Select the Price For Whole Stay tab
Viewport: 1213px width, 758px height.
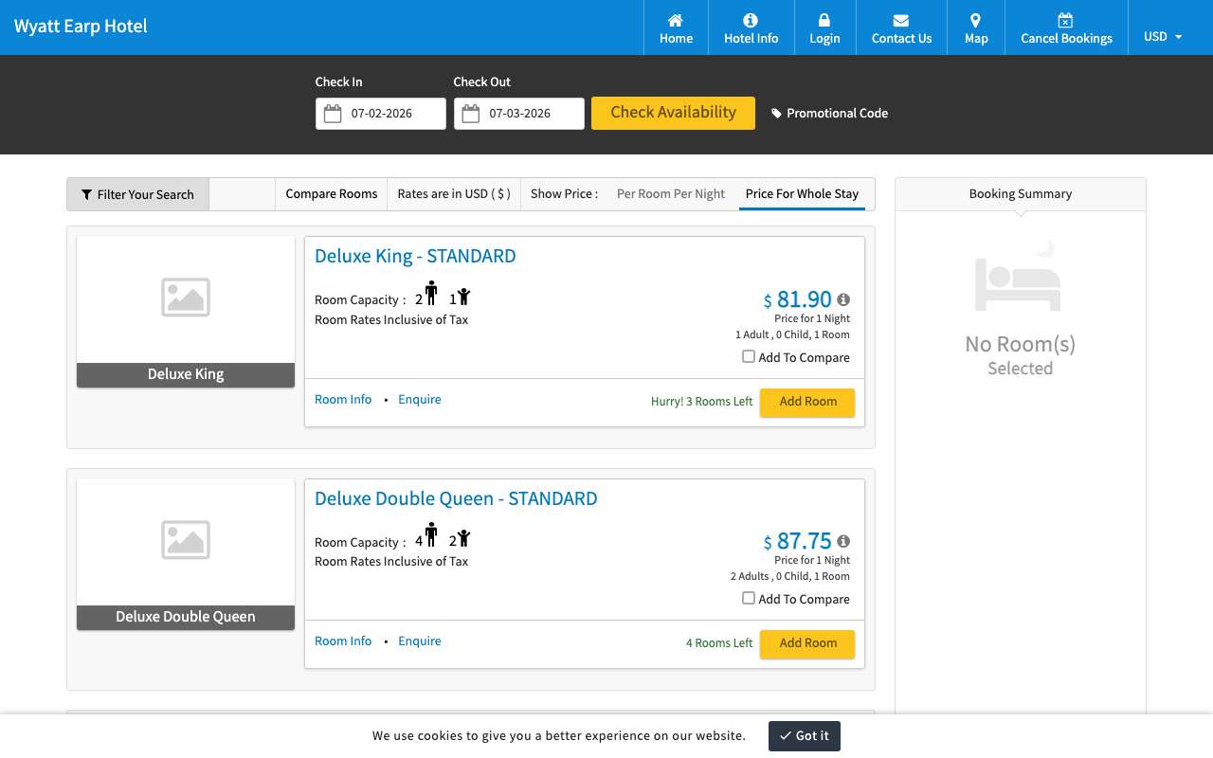tap(802, 193)
